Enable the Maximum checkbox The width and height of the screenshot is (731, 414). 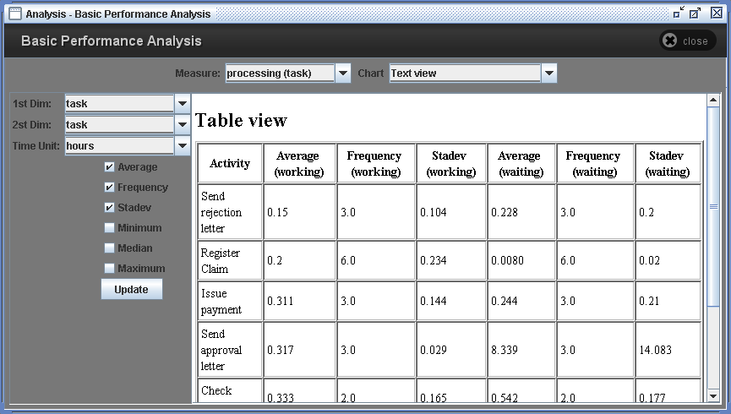(109, 269)
